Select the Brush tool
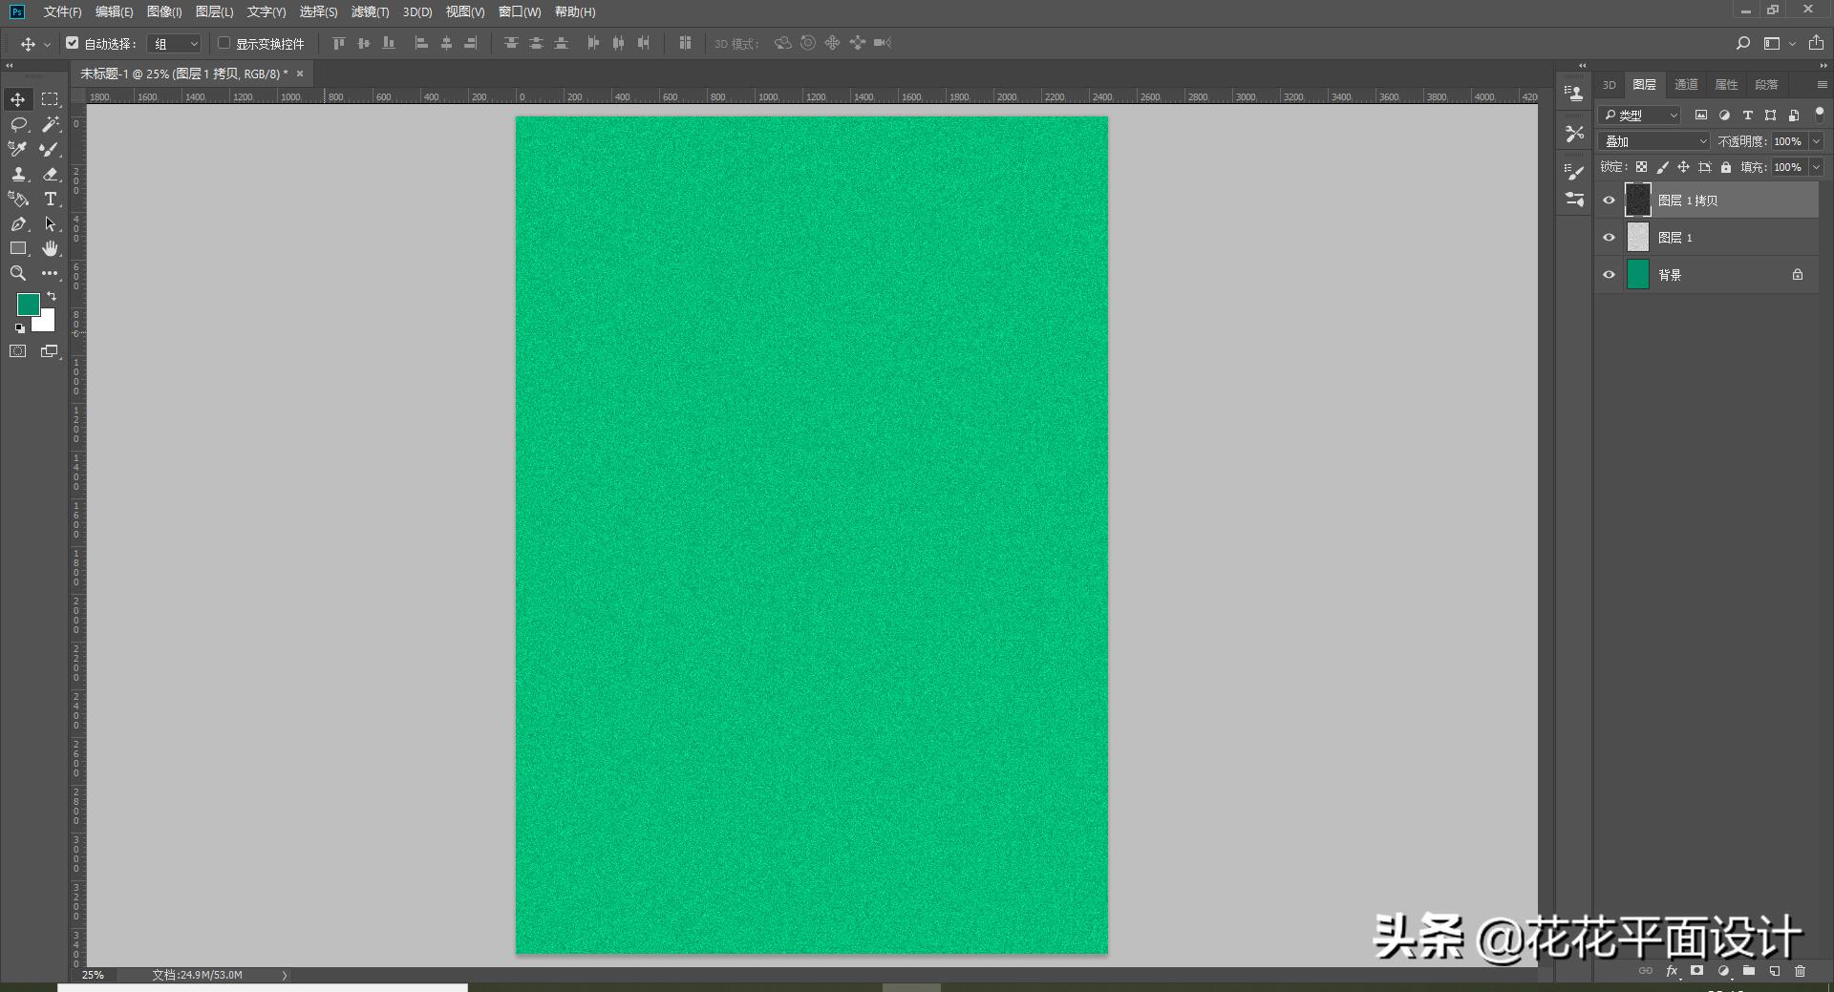1834x992 pixels. tap(50, 149)
